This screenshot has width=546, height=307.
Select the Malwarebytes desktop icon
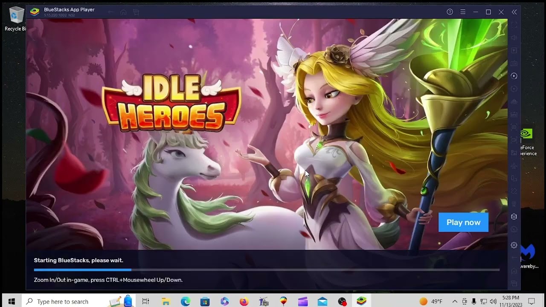(x=529, y=256)
